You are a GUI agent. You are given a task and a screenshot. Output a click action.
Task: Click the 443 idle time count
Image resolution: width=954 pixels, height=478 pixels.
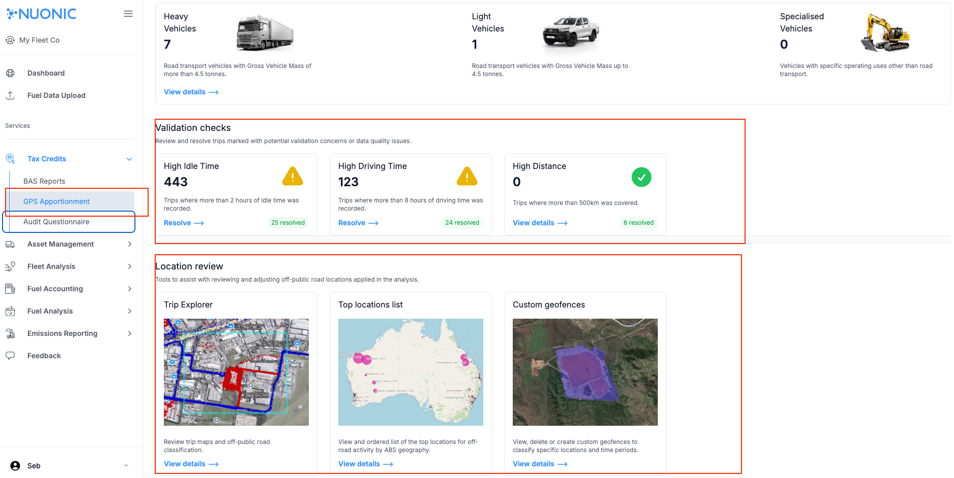(176, 182)
